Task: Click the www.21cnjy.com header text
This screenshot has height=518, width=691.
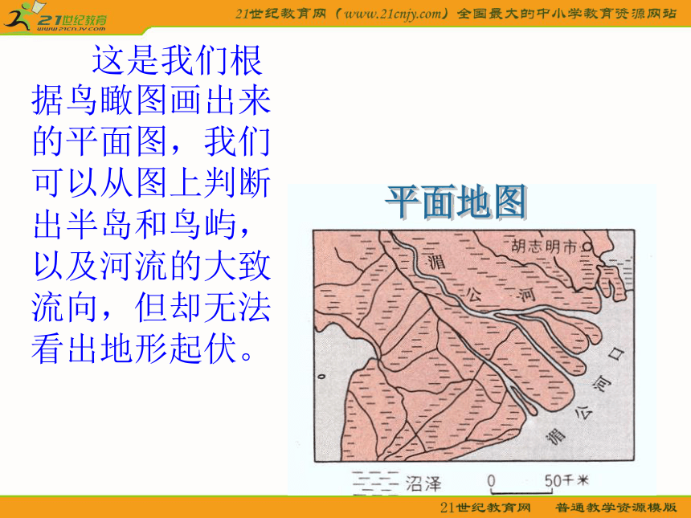Action: tap(392, 14)
